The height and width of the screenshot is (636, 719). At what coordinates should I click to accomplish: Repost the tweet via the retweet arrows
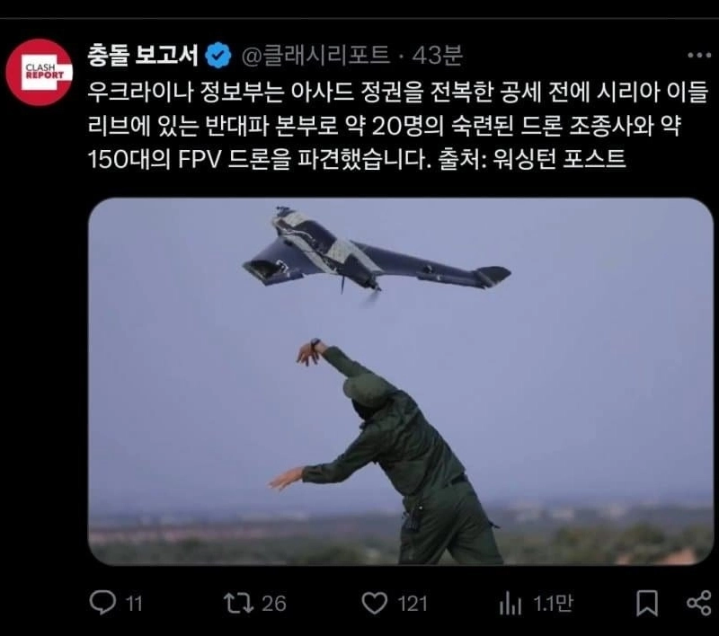coord(238,603)
